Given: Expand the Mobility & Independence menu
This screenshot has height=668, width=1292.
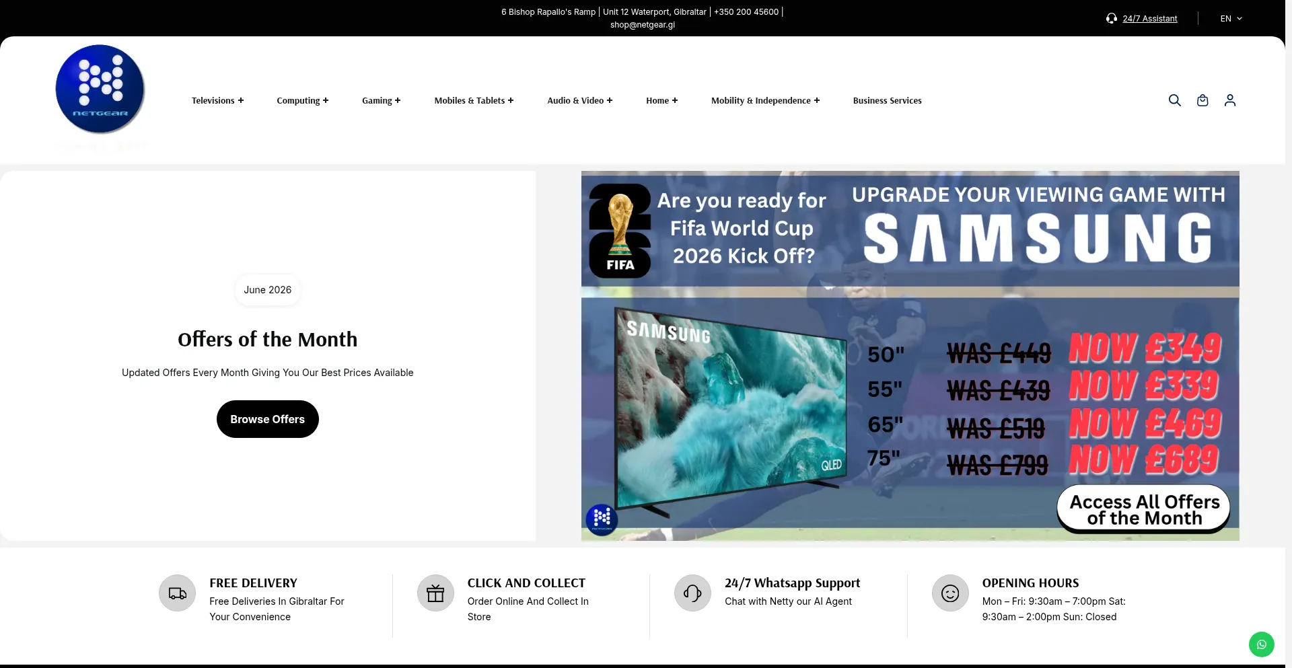Looking at the screenshot, I should [x=766, y=100].
